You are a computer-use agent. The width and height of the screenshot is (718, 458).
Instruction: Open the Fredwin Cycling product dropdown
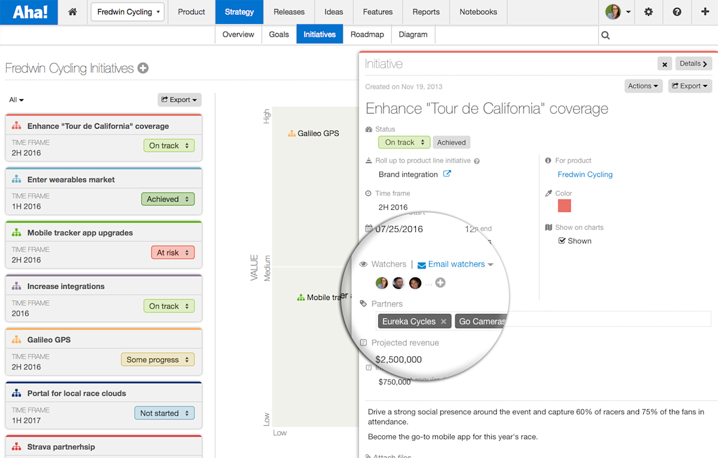127,12
